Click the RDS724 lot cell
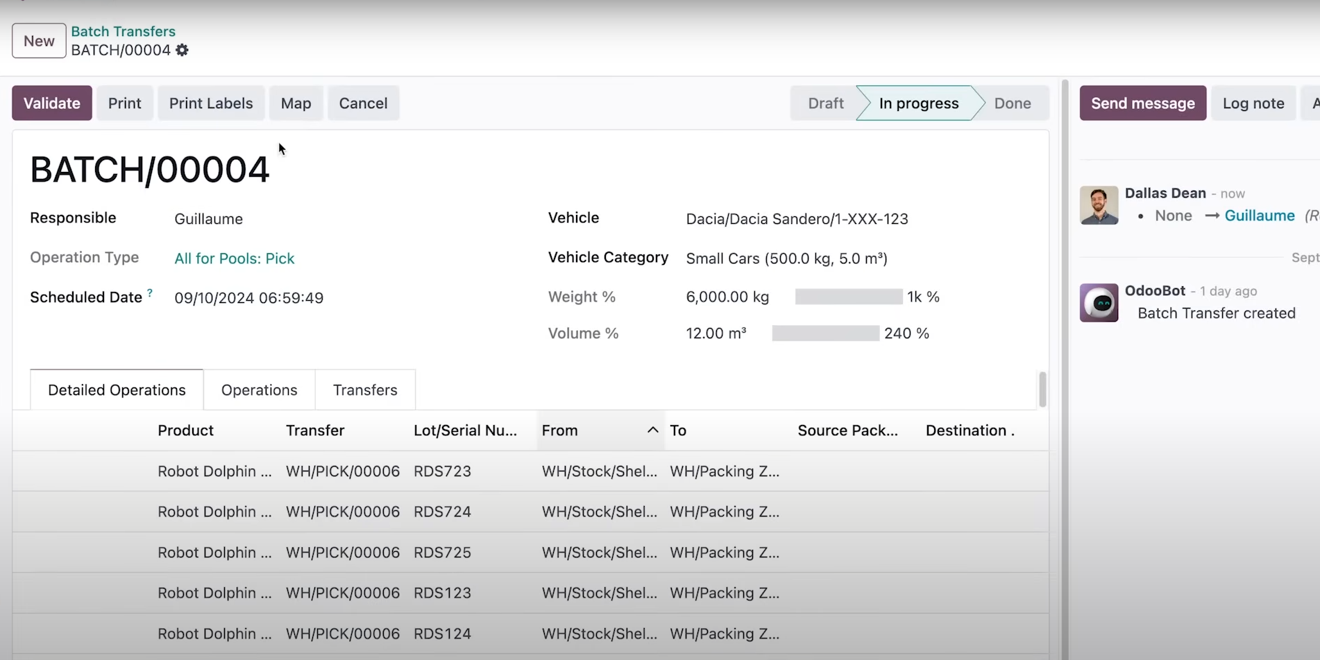The height and width of the screenshot is (660, 1320). (x=442, y=512)
